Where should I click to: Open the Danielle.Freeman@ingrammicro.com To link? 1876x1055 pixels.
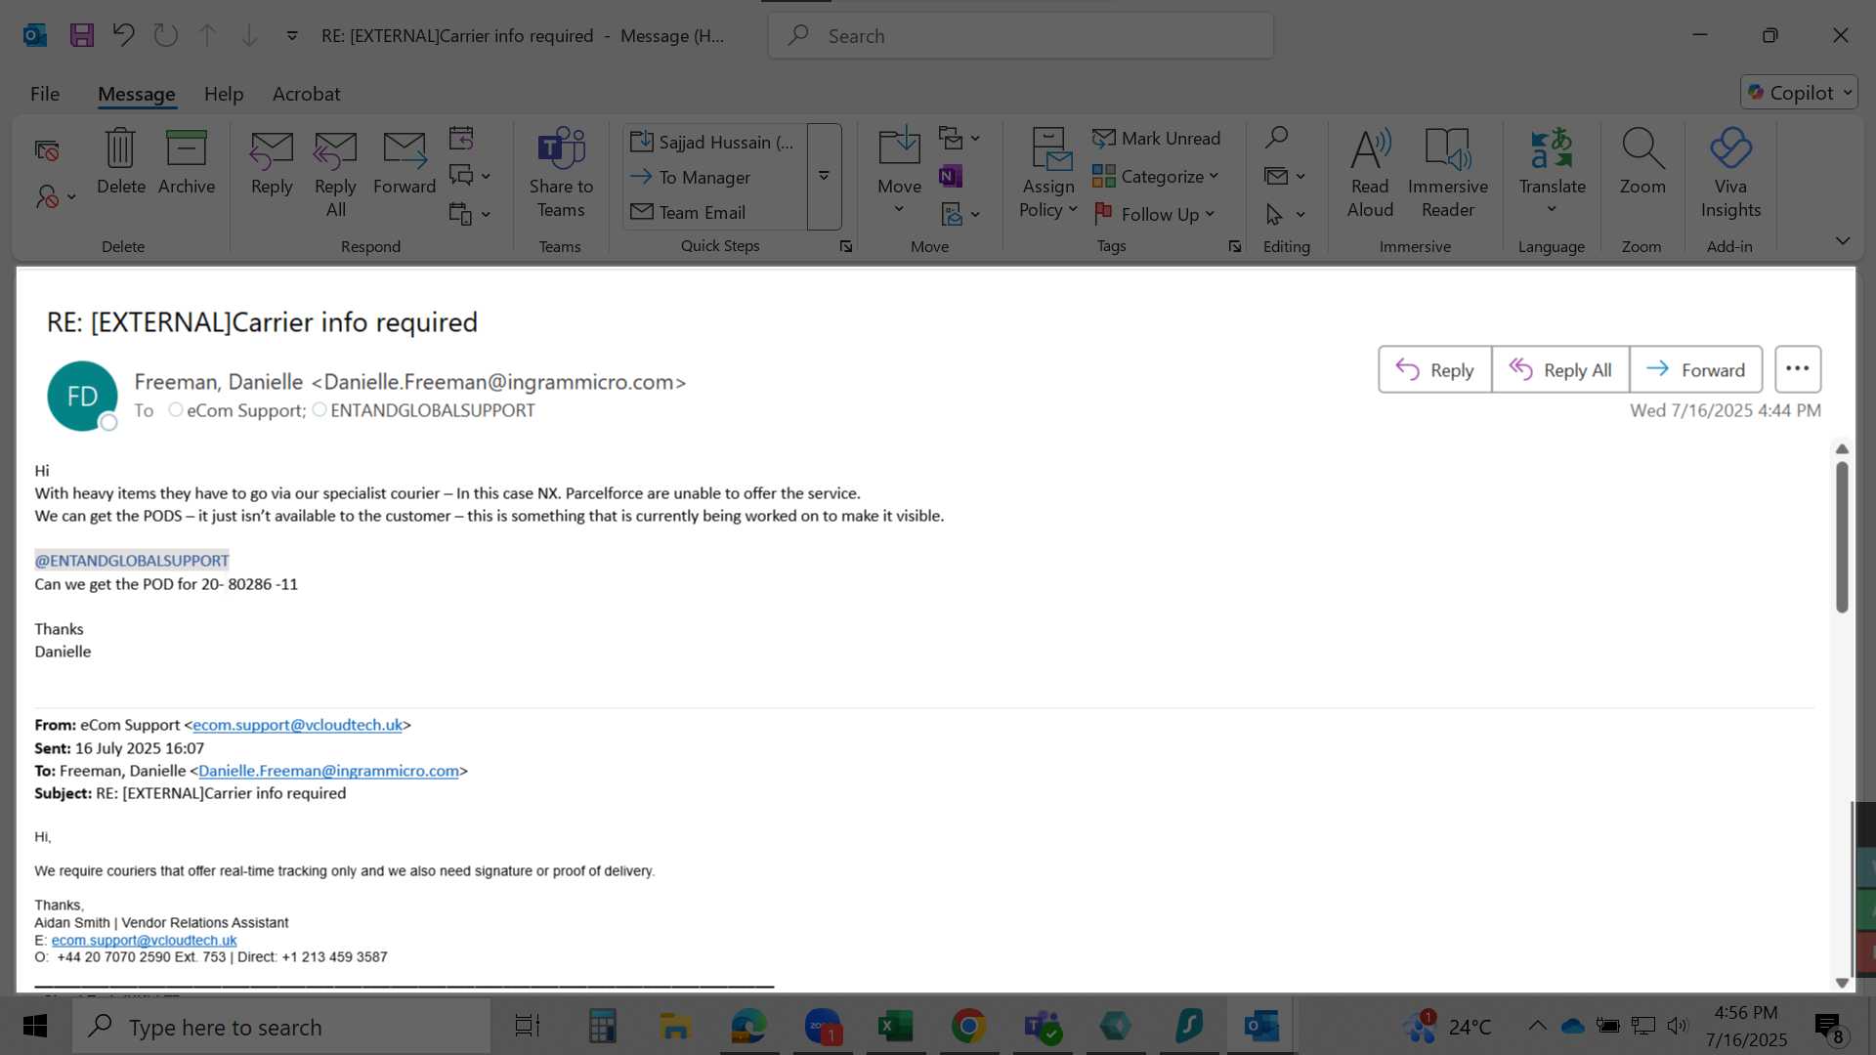coord(328,771)
